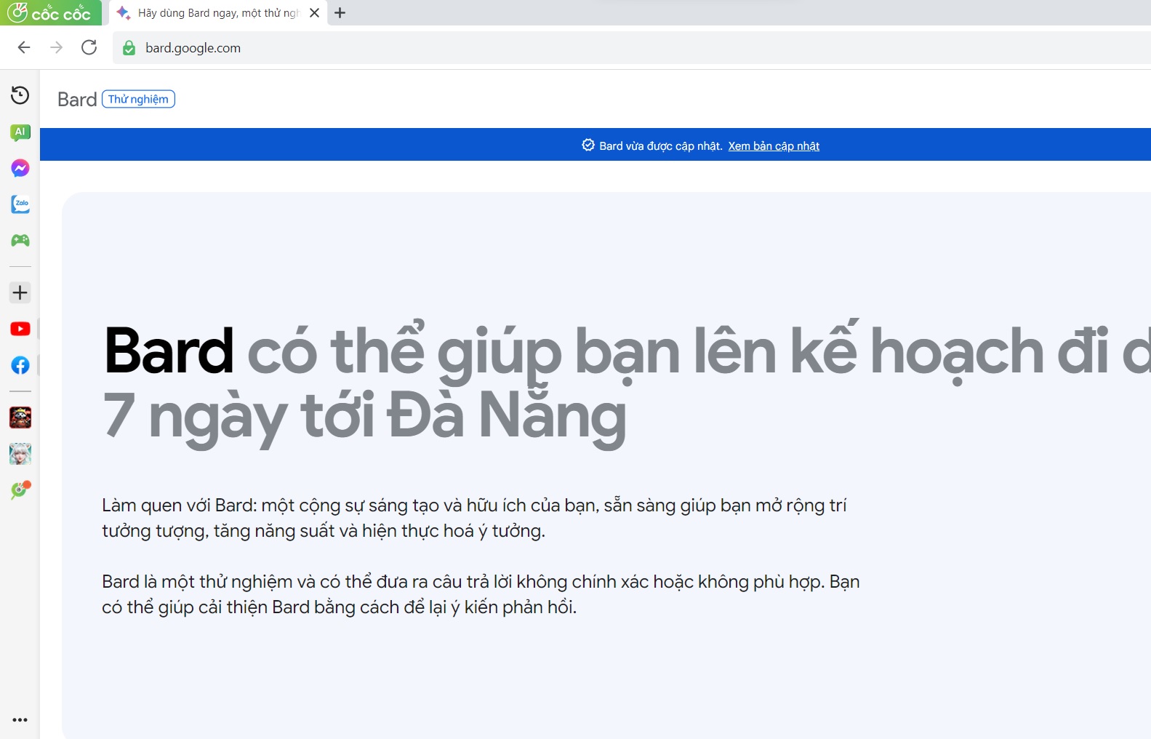Go back to previous page
This screenshot has width=1151, height=739.
(x=24, y=48)
